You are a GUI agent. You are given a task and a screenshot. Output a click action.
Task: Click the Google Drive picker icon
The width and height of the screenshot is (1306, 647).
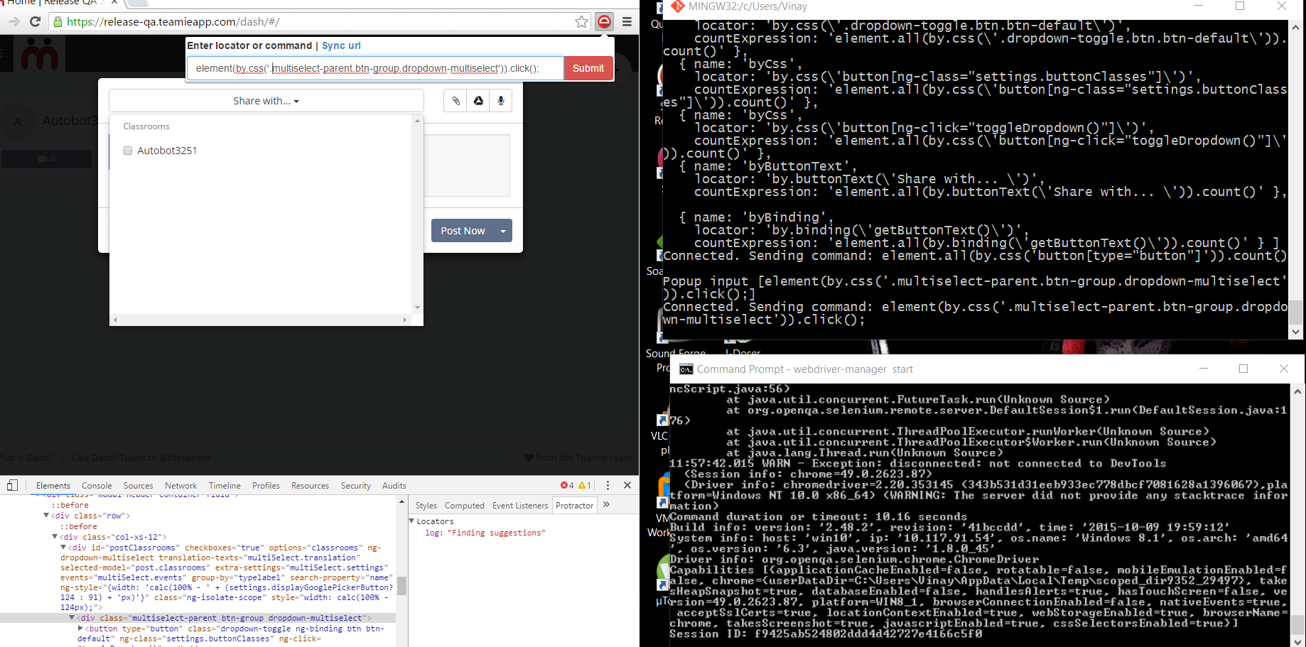478,101
